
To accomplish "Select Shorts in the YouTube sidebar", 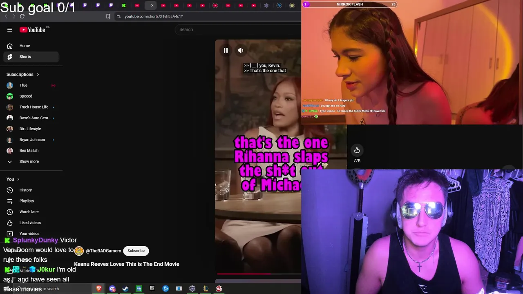I will 31,57.
